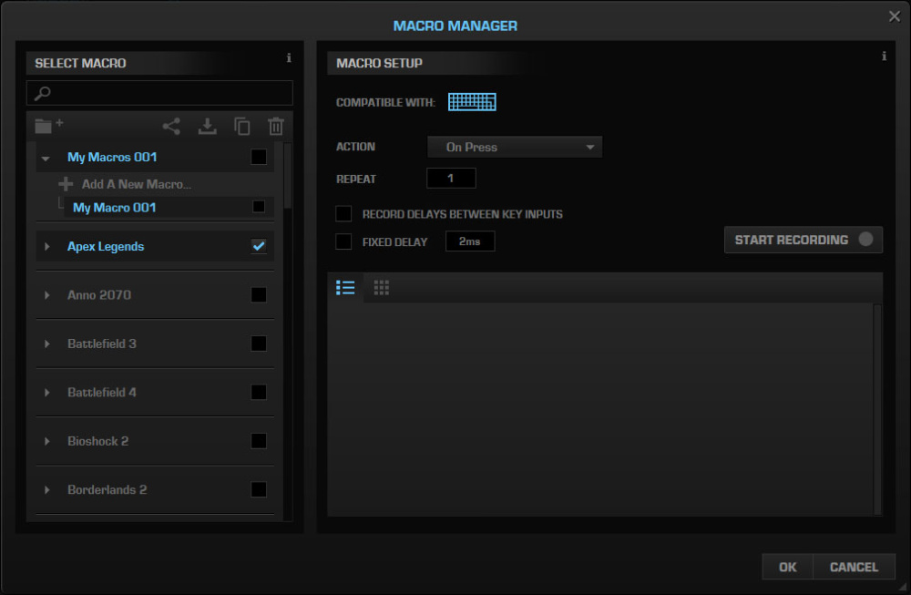
Task: Click the new macro folder icon
Action: click(x=49, y=126)
